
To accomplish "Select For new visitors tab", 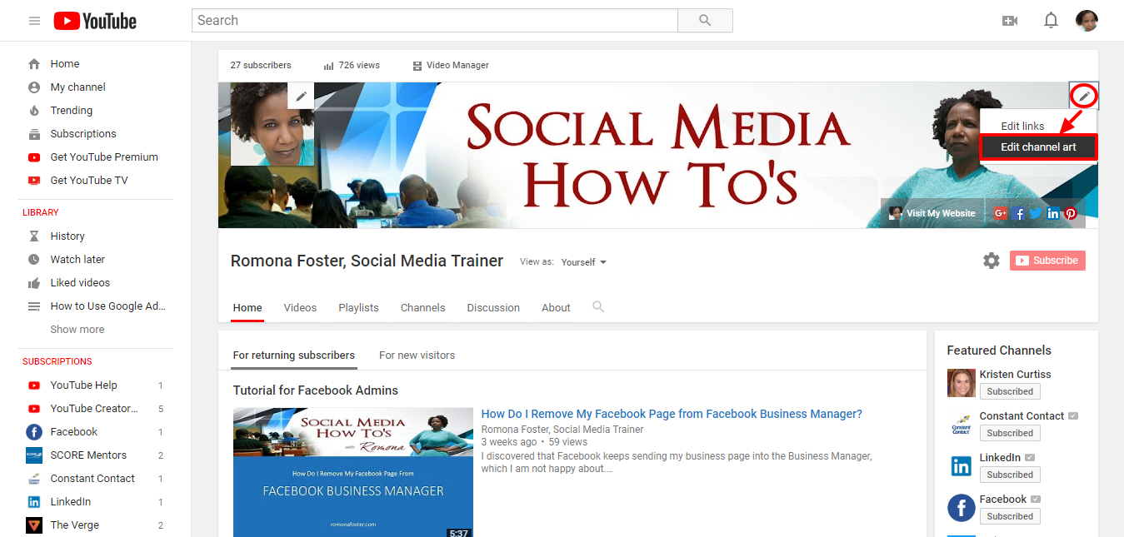I will click(x=417, y=356).
